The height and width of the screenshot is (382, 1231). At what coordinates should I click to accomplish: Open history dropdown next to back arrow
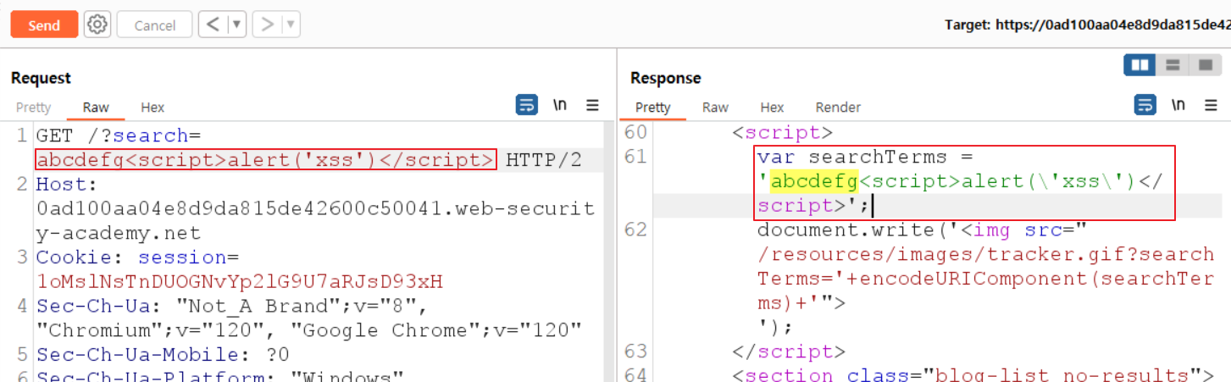237,25
